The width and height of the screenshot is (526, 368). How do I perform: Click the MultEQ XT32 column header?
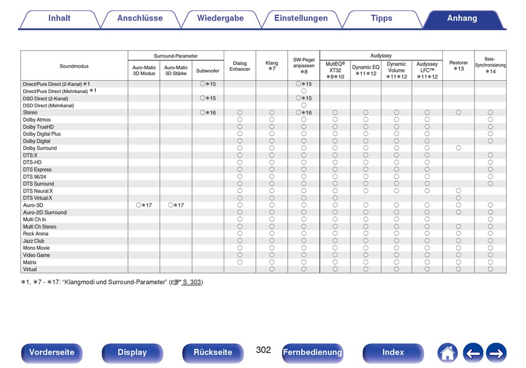335,70
